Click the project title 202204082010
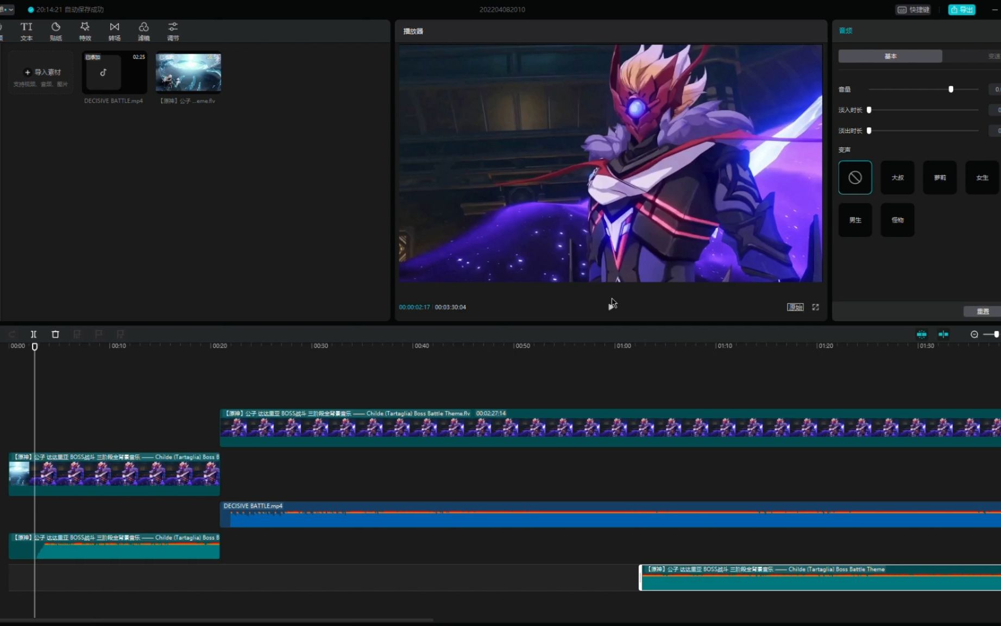This screenshot has width=1001, height=626. (502, 10)
